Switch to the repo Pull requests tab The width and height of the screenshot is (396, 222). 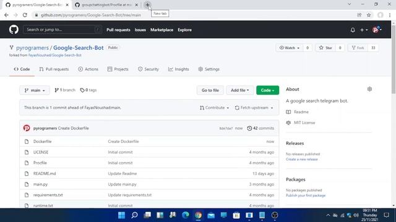tap(54, 69)
